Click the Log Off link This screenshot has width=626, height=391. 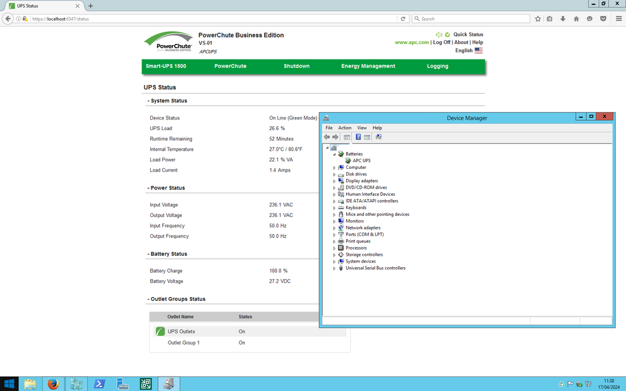click(441, 43)
